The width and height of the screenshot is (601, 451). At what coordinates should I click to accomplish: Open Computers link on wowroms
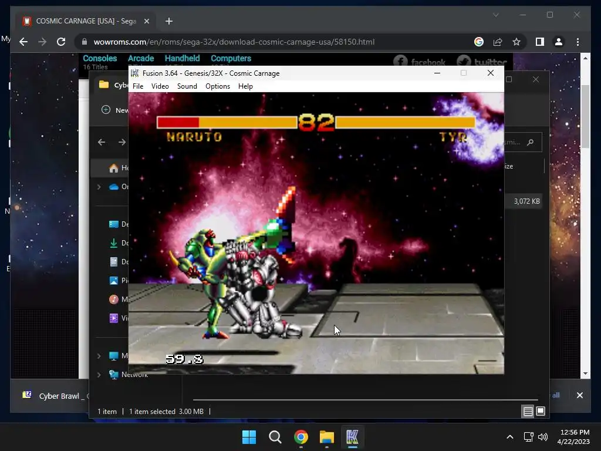231,58
